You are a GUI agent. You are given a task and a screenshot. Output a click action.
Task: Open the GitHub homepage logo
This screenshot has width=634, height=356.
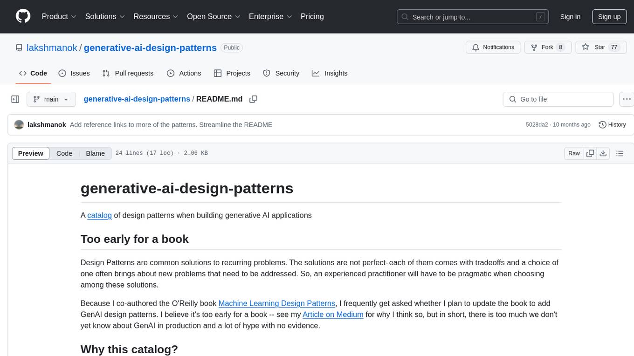[x=23, y=16]
